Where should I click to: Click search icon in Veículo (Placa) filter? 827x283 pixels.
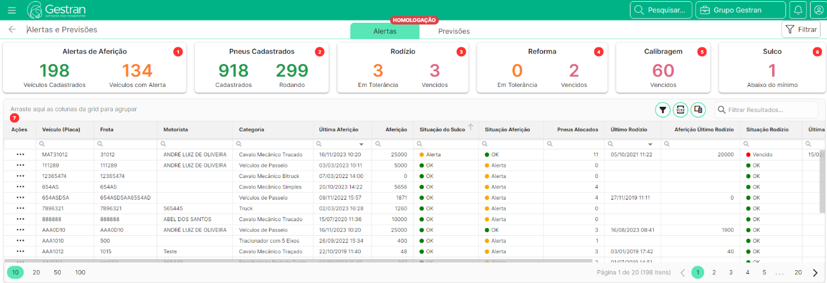[x=42, y=144]
